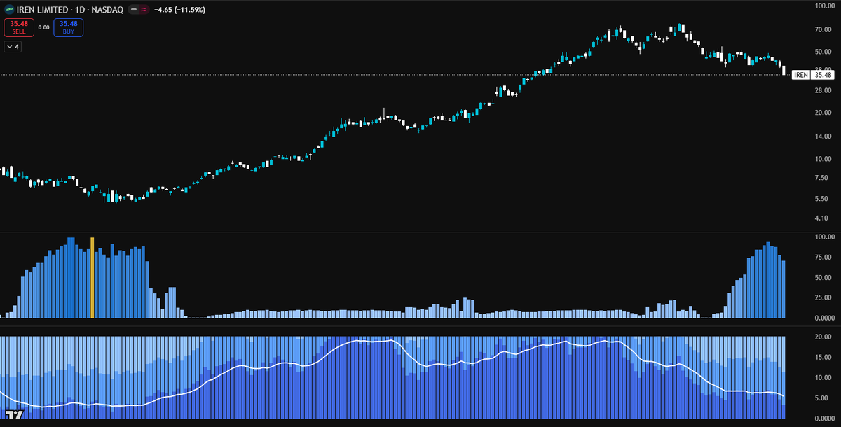841x427 pixels.
Task: Click the 0.00 spread value between Sell and Buy
Action: 43,27
